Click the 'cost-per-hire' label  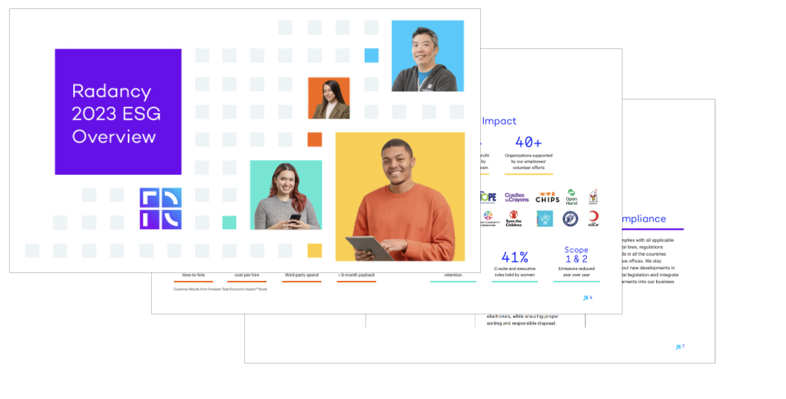click(x=246, y=275)
